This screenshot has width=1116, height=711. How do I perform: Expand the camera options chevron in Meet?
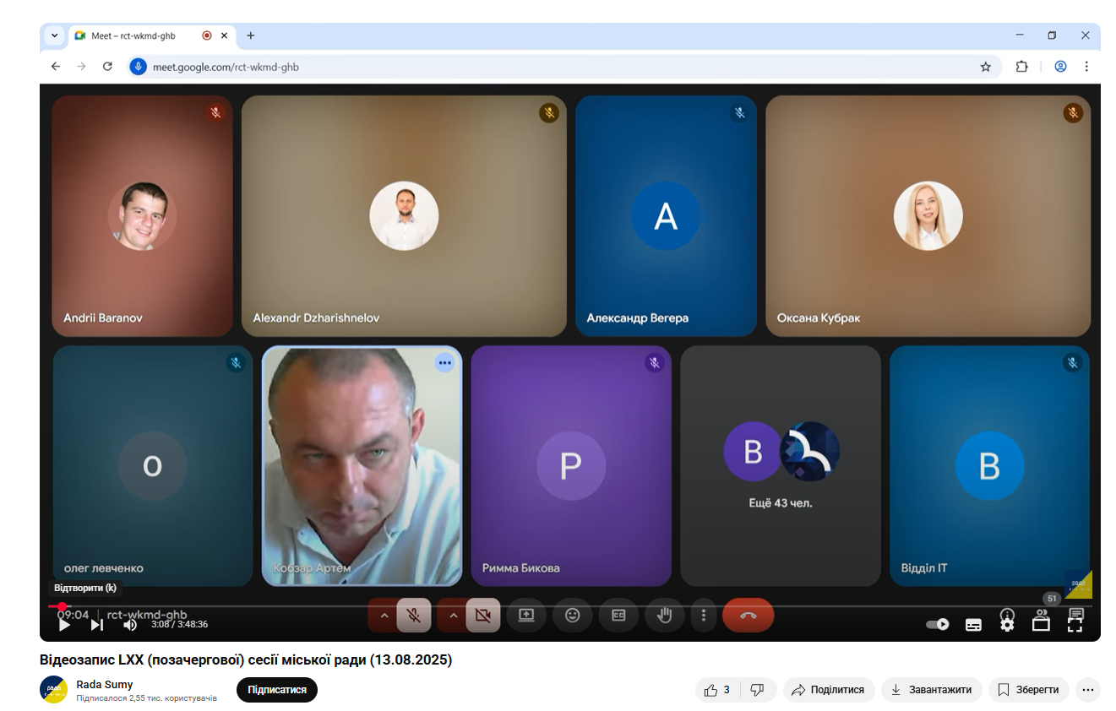pos(453,616)
